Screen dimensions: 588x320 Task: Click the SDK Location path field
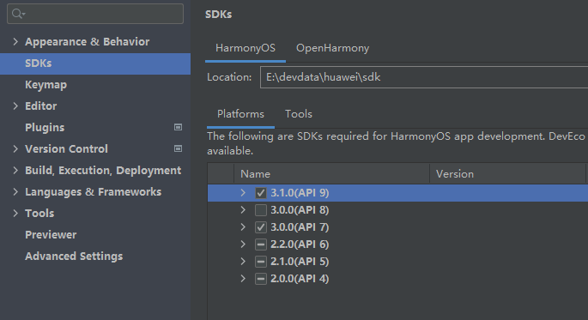click(424, 77)
